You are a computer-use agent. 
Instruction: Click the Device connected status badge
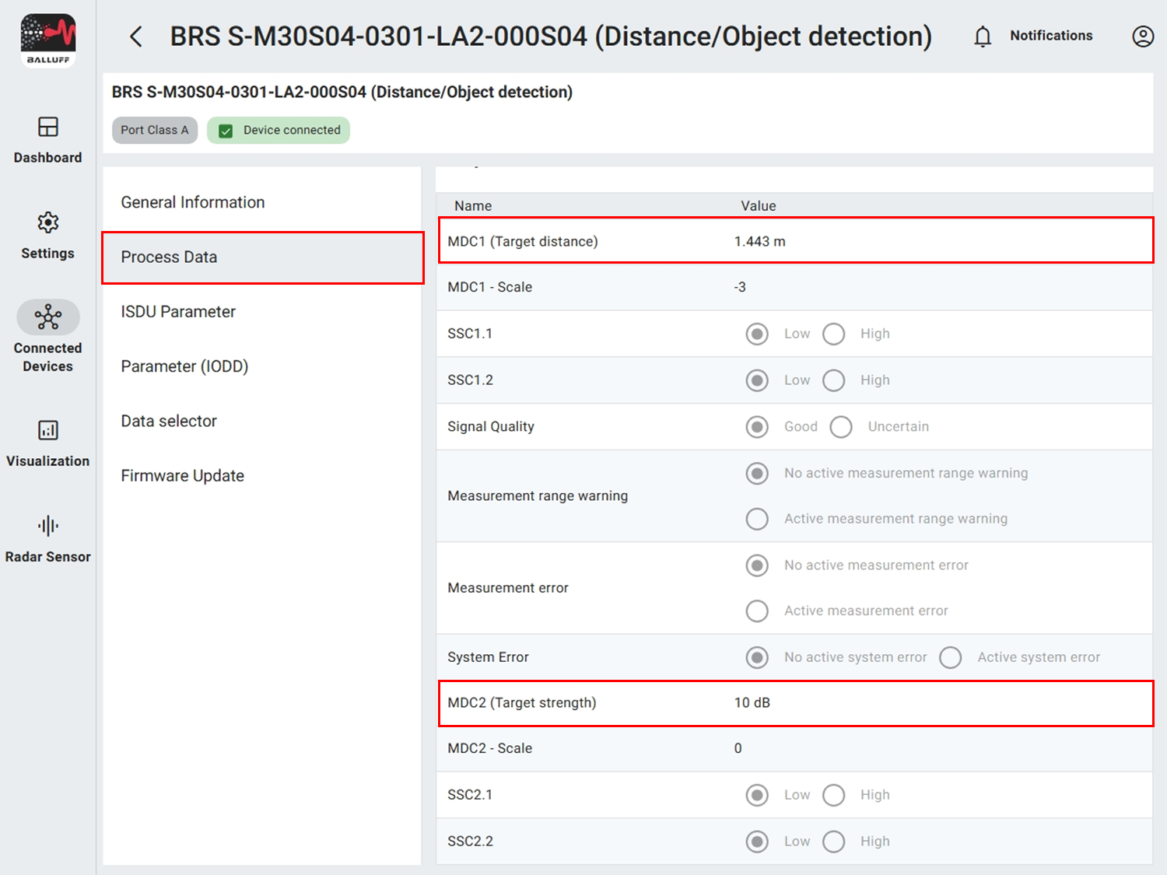pyautogui.click(x=279, y=130)
